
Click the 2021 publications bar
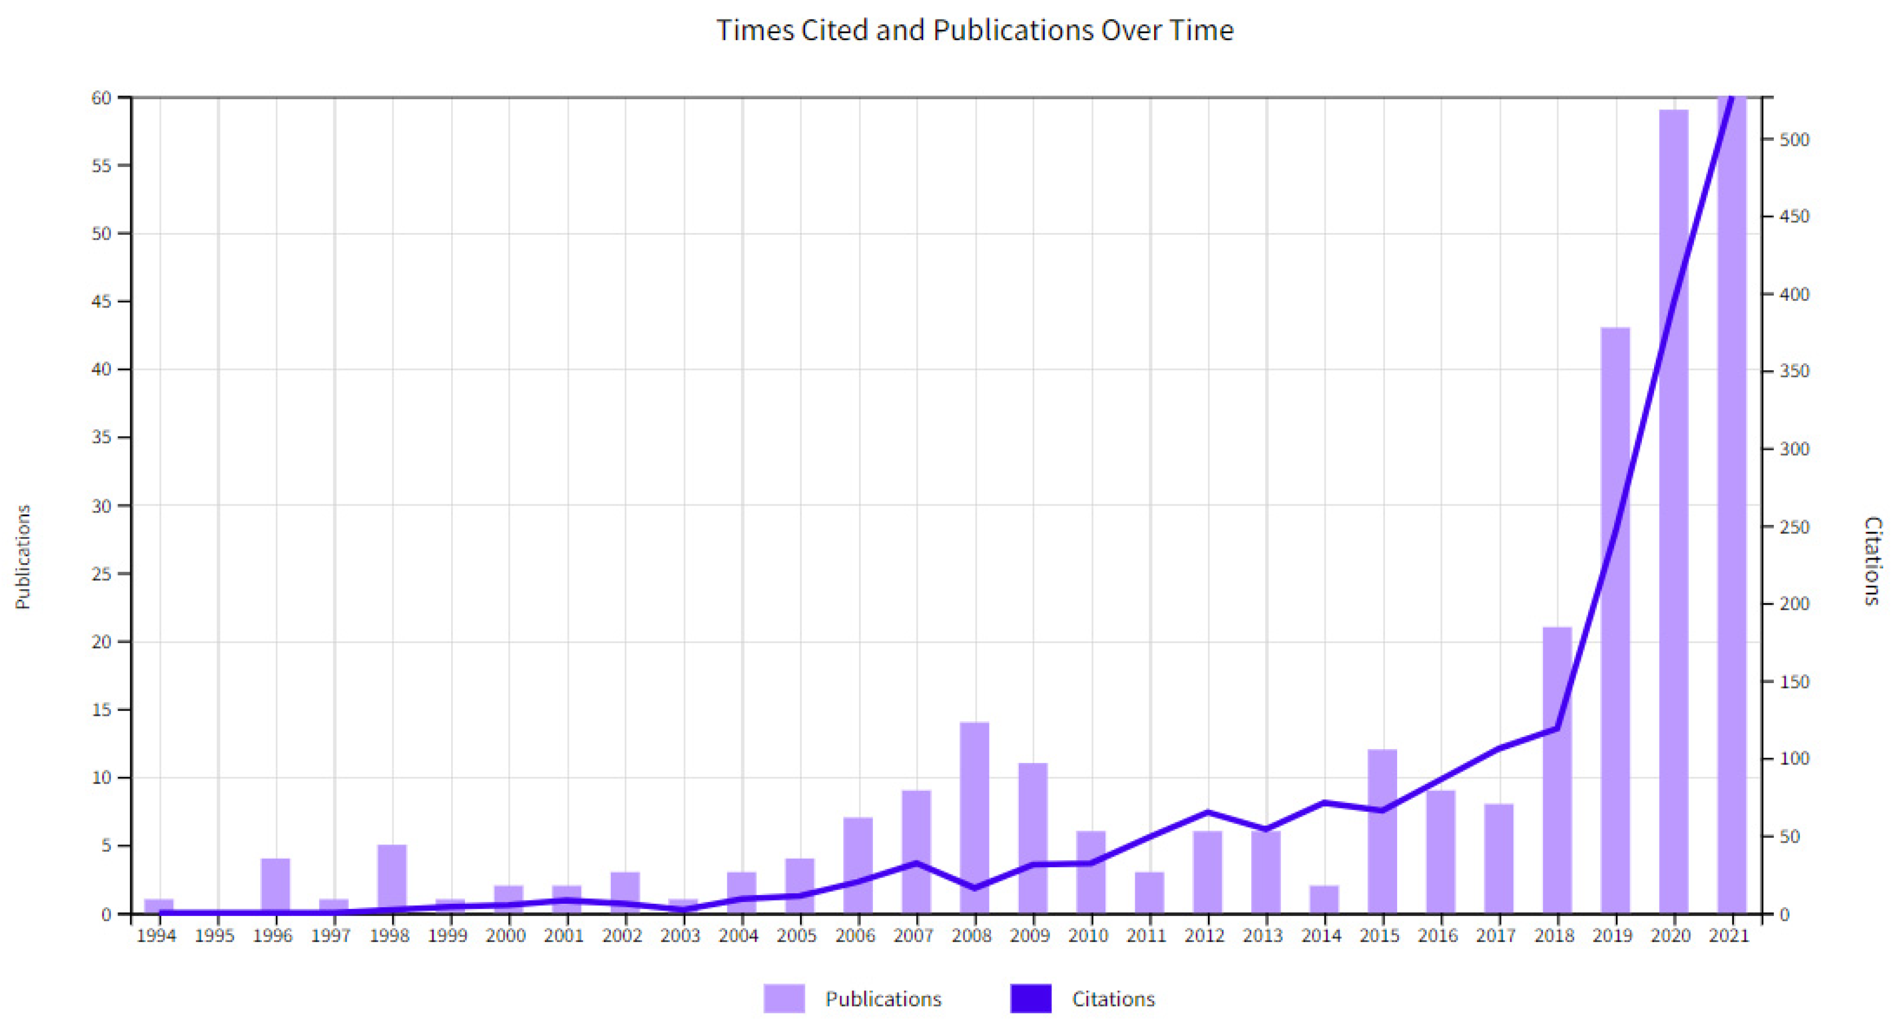[x=1731, y=515]
